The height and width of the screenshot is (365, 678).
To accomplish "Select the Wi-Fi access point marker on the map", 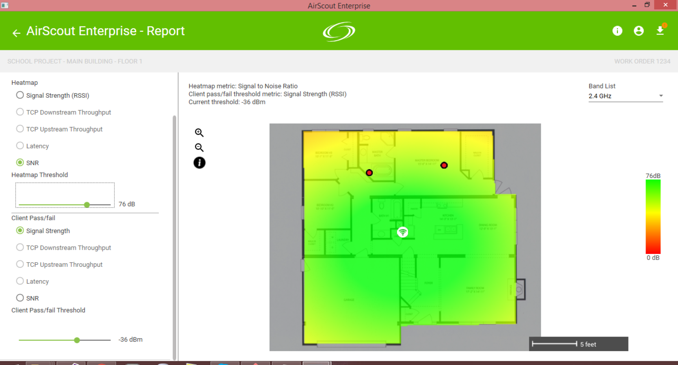I will point(402,232).
